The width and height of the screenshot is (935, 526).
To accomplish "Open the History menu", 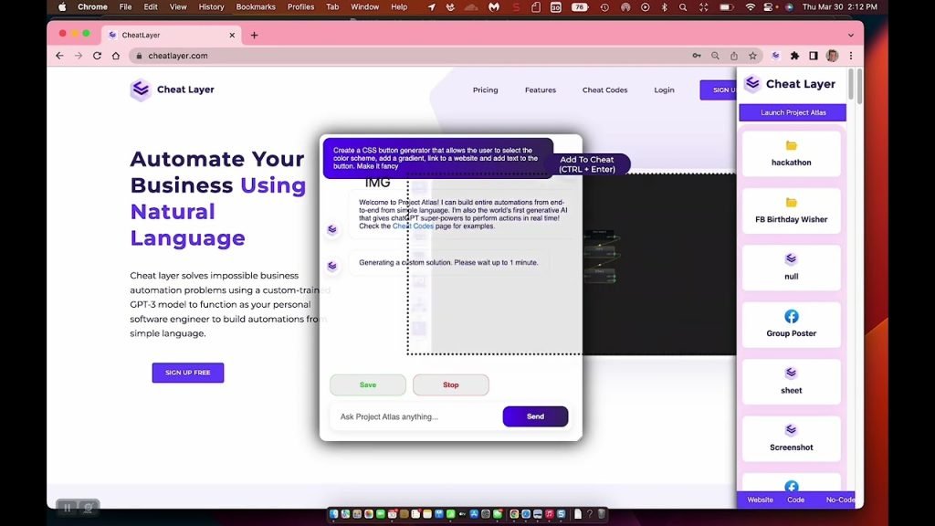I will (x=211, y=7).
